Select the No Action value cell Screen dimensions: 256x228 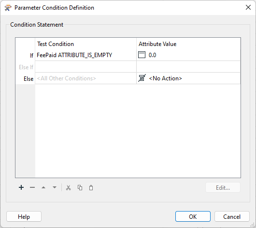click(188, 78)
